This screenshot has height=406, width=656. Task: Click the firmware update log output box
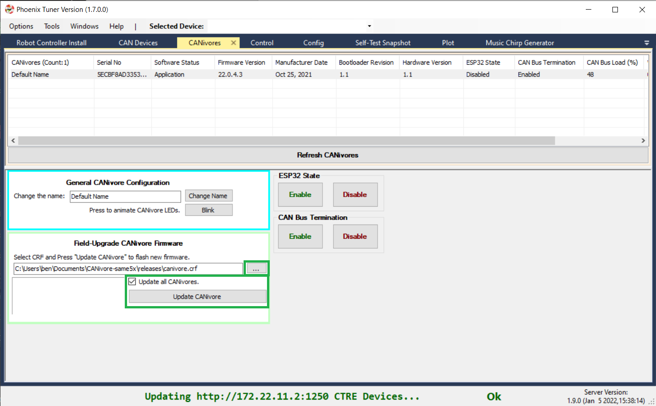[x=69, y=296]
